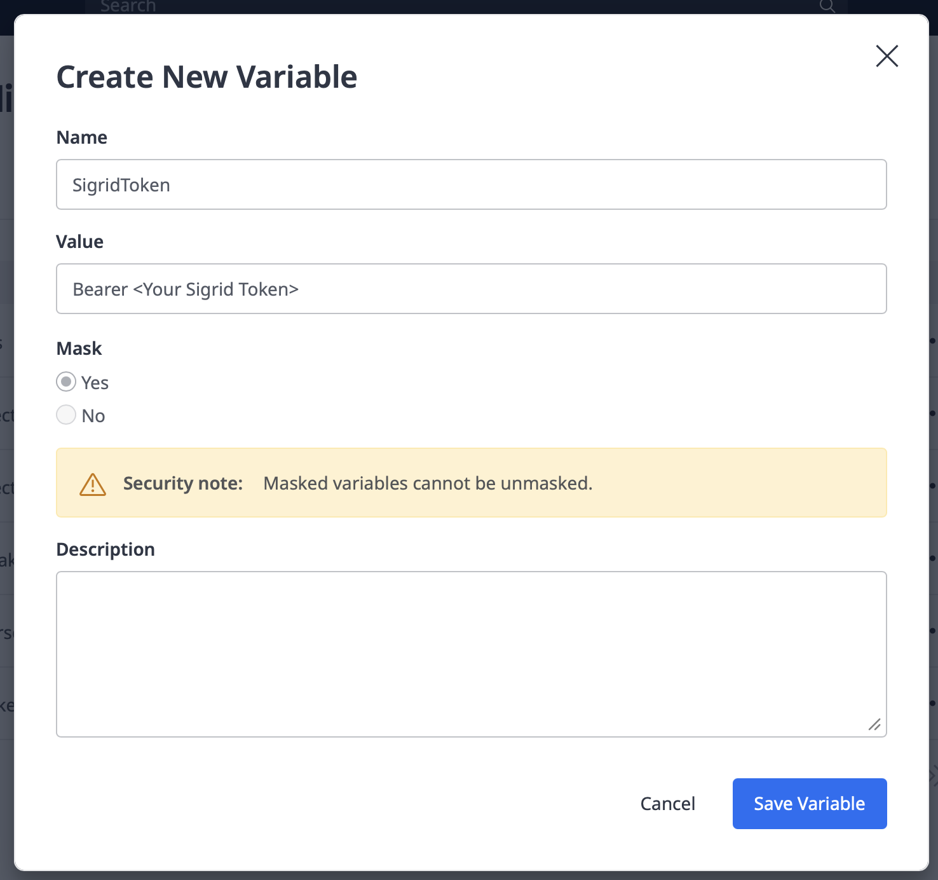Image resolution: width=938 pixels, height=880 pixels.
Task: Select Yes for Mask option
Action: 66,382
